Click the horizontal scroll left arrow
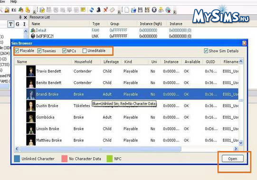 (17, 149)
